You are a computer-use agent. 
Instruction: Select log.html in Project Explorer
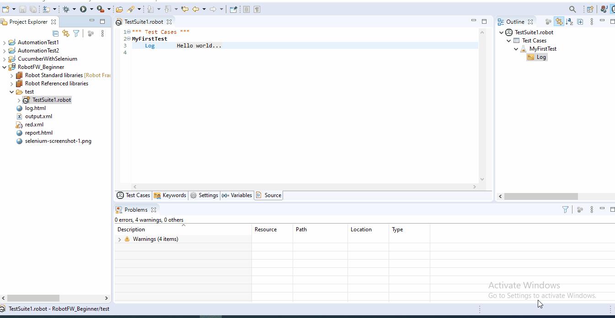pyautogui.click(x=35, y=108)
